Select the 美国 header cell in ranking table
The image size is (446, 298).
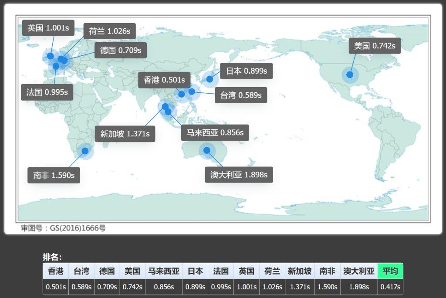coord(132,271)
